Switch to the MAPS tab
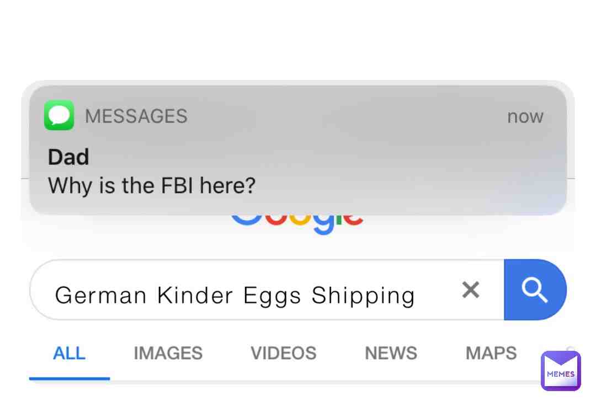 (x=491, y=354)
